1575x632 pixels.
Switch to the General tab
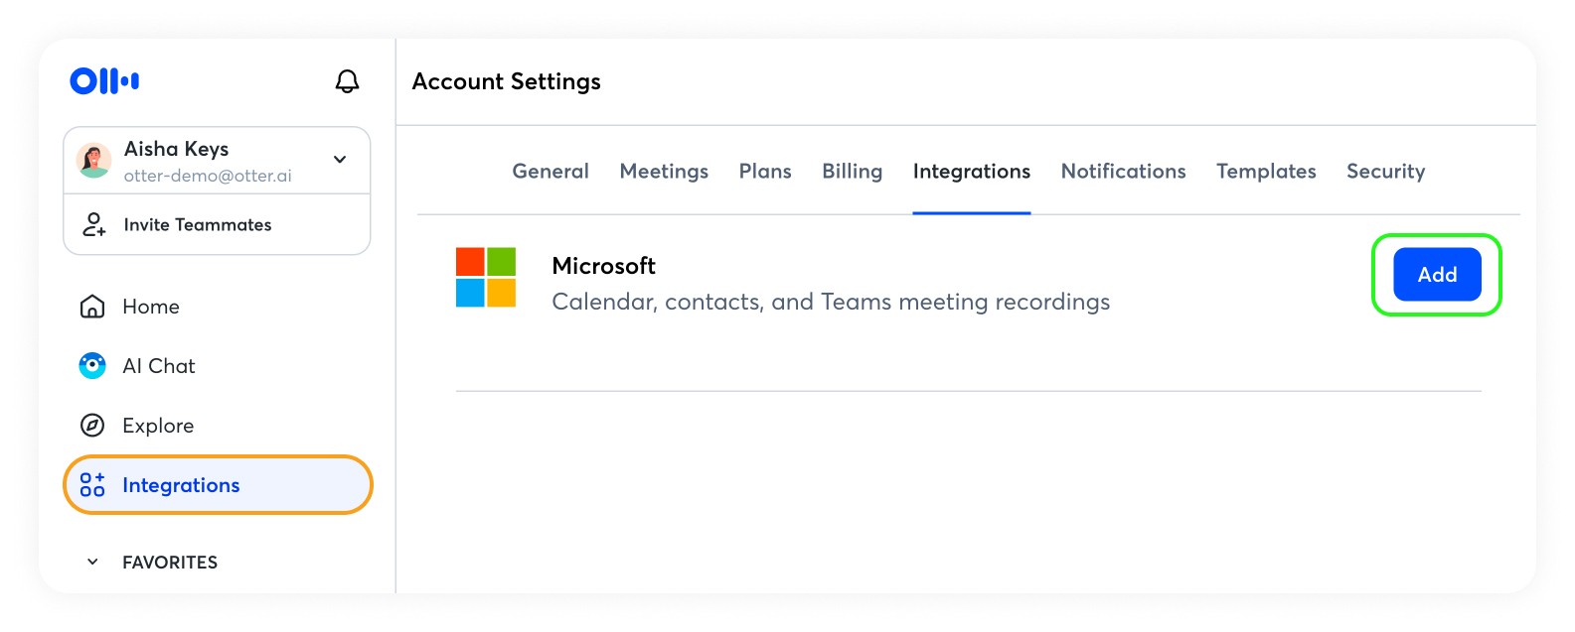551,172
